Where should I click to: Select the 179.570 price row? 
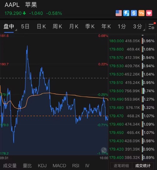(132, 58)
